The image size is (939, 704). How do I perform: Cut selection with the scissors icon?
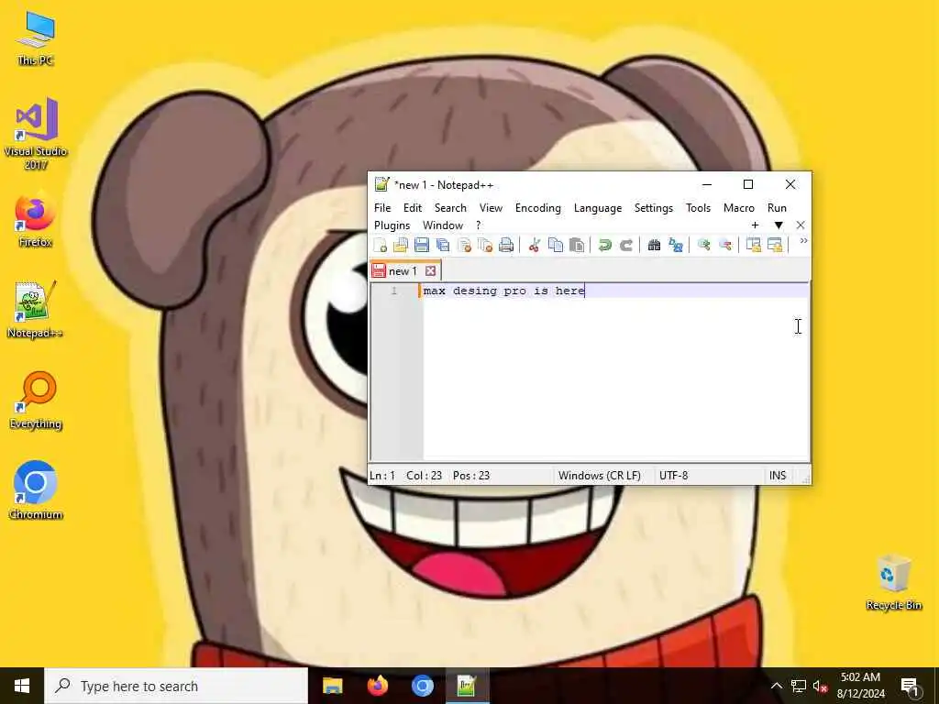point(535,245)
